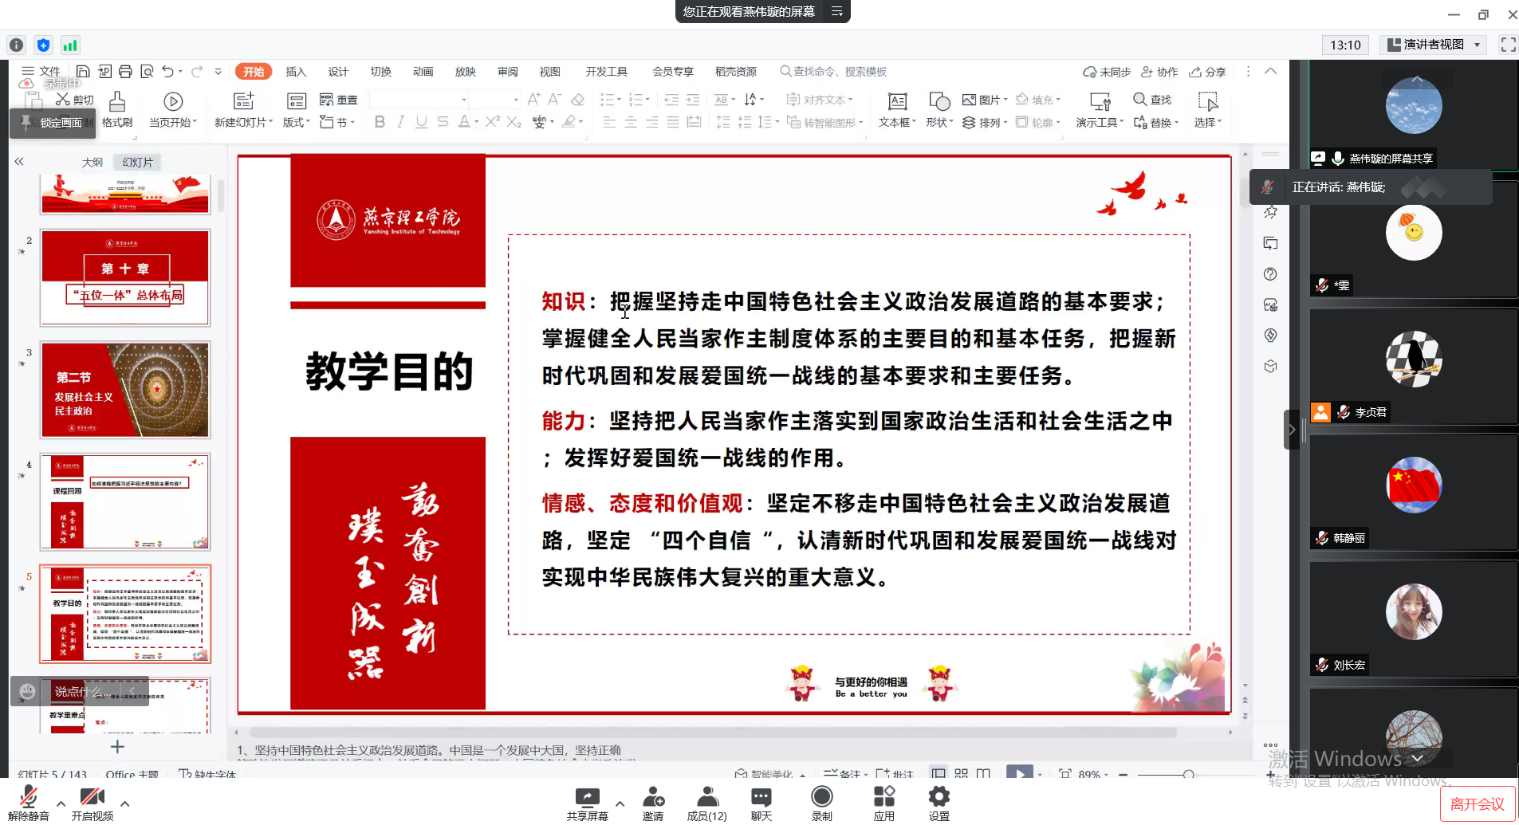
Task: Switch to the Outline pane tab
Action: pyautogui.click(x=92, y=162)
